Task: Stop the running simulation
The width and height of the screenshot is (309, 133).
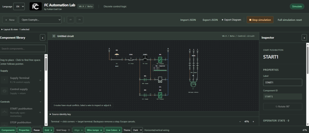Action: pos(260,20)
